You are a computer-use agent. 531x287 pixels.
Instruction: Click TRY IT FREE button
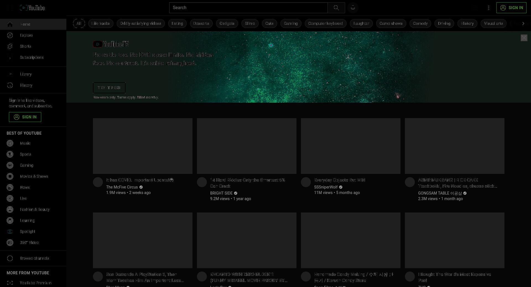coord(109,88)
